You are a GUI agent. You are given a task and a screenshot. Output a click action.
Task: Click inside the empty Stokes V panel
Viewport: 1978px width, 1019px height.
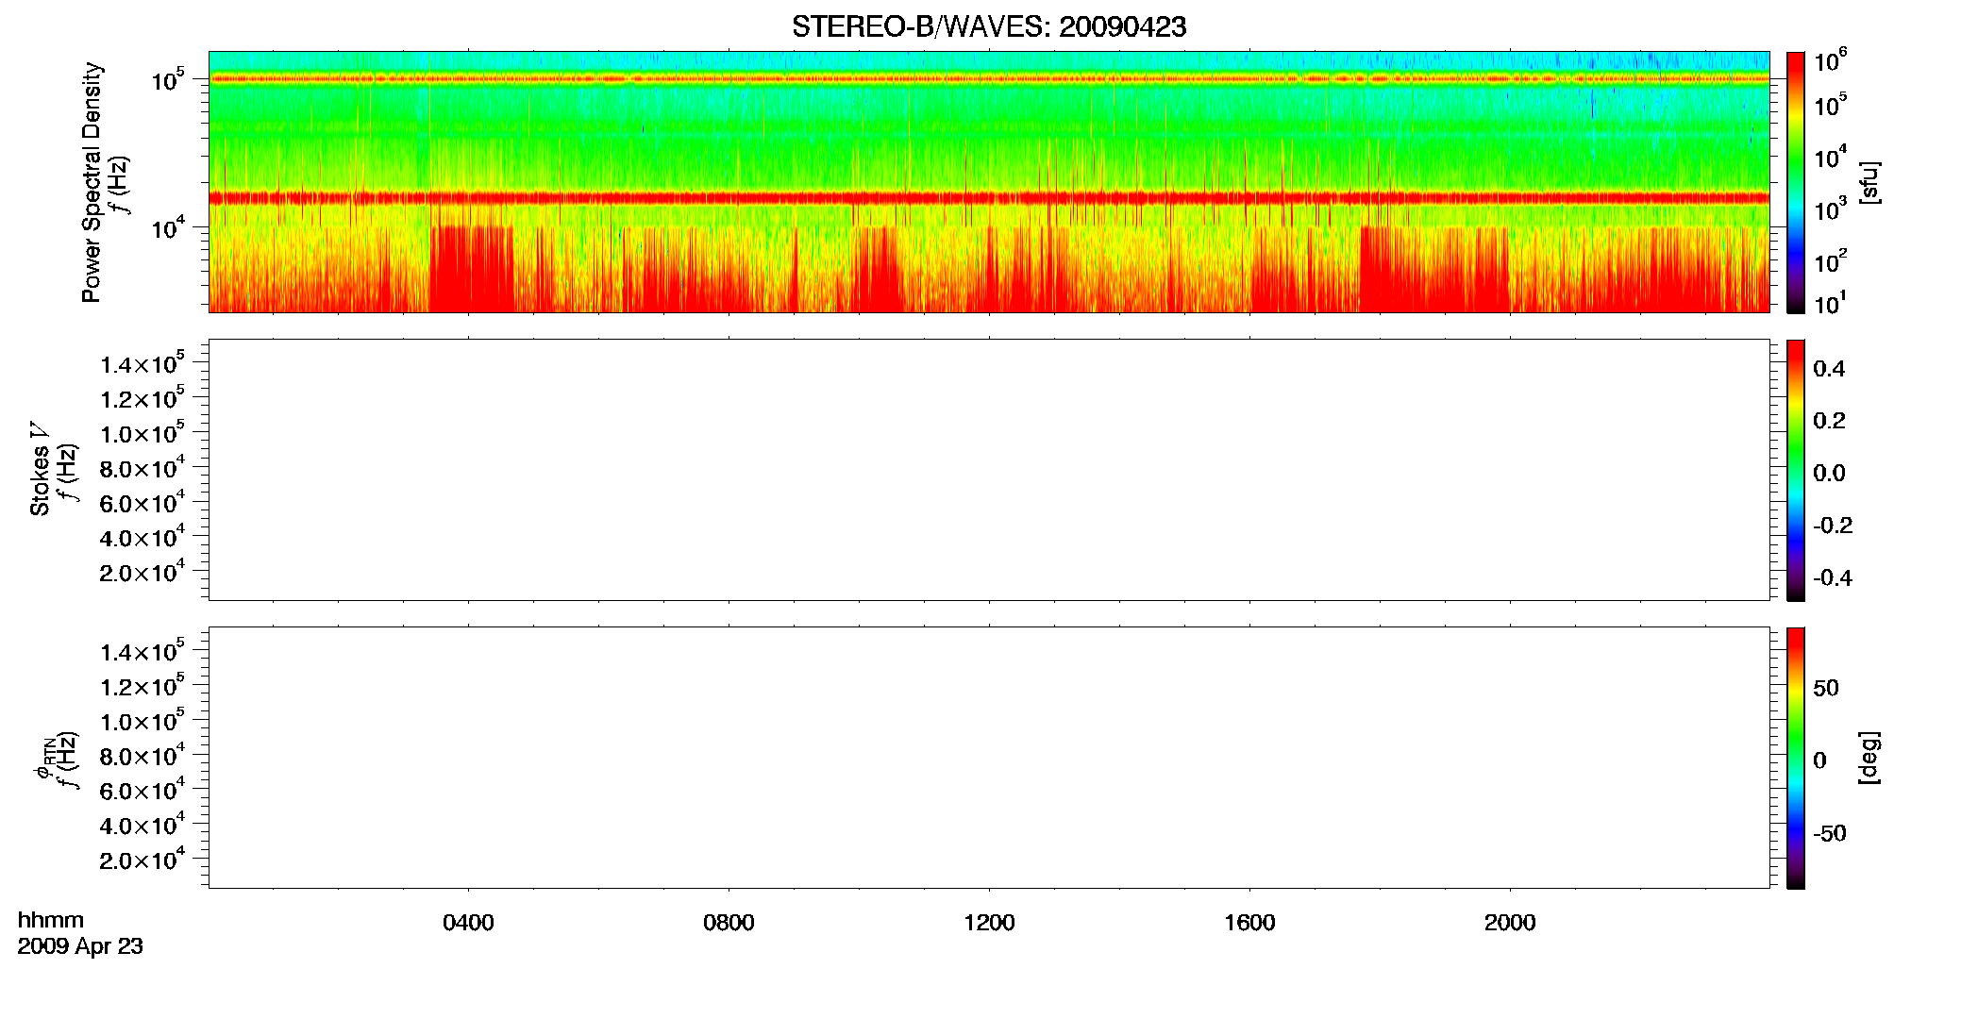pos(989,470)
